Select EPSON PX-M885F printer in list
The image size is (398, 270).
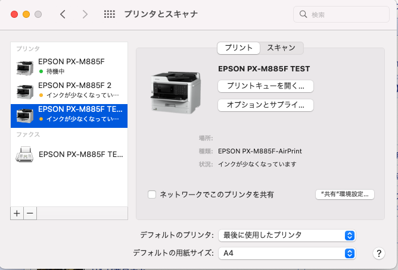pos(69,67)
